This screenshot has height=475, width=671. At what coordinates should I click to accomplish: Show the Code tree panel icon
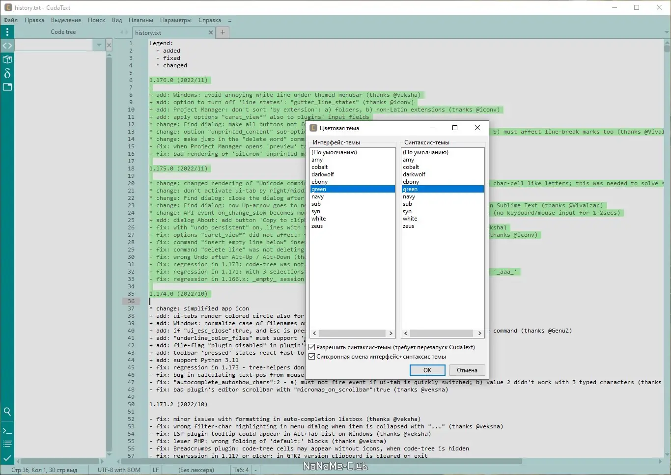coord(7,46)
